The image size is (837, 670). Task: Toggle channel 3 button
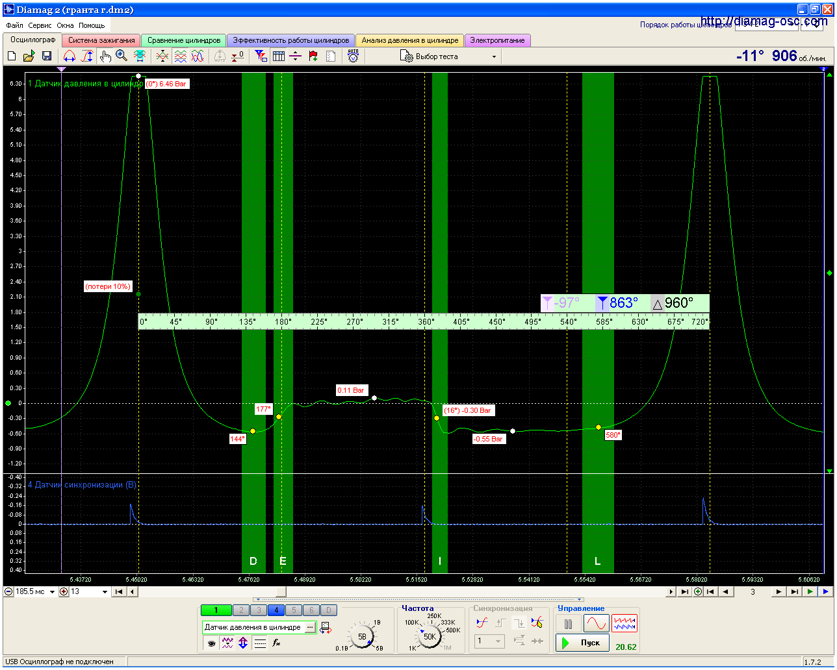point(259,610)
